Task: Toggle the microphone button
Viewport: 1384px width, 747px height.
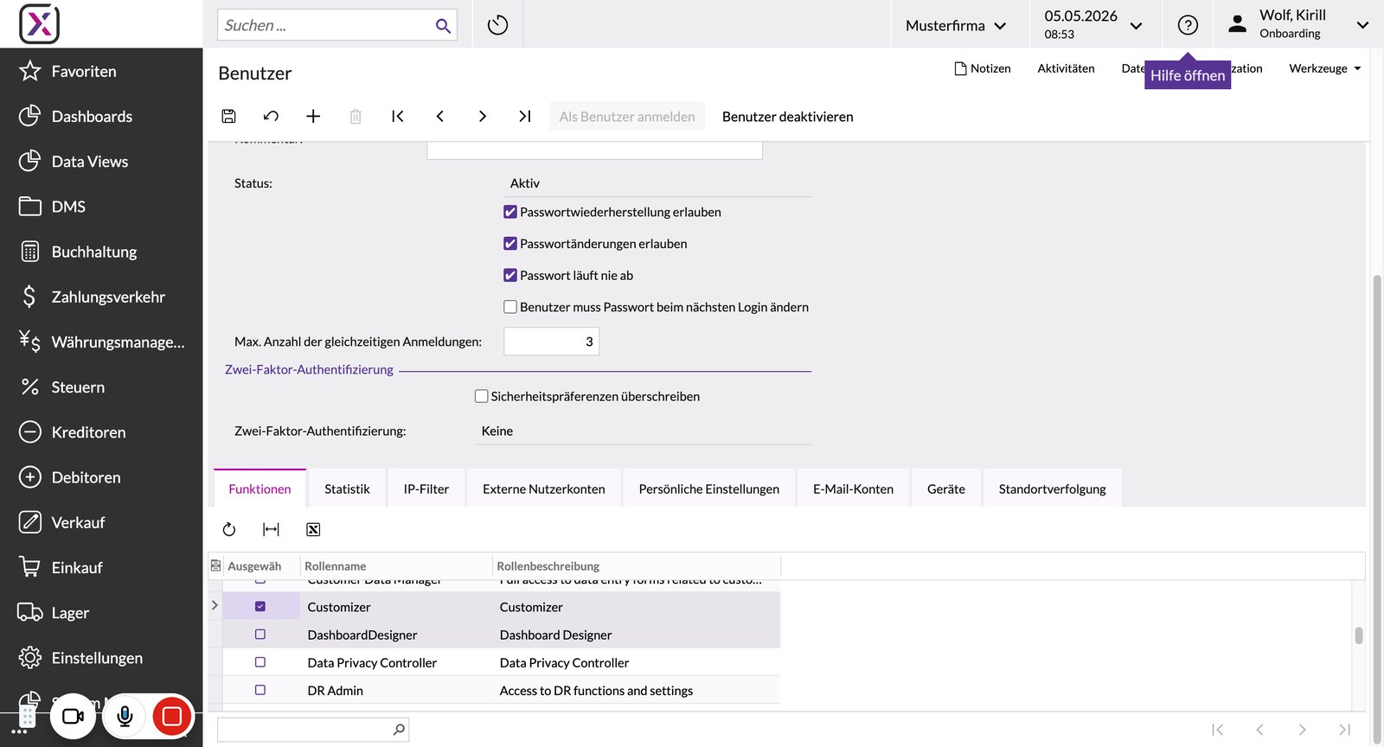Action: [x=125, y=716]
